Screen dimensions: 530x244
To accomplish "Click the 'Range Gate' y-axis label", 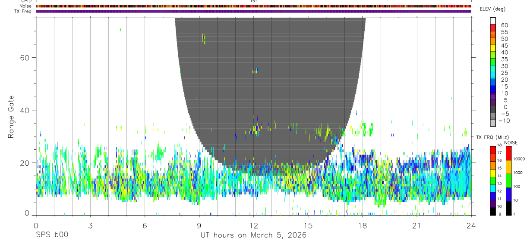I will coord(11,116).
